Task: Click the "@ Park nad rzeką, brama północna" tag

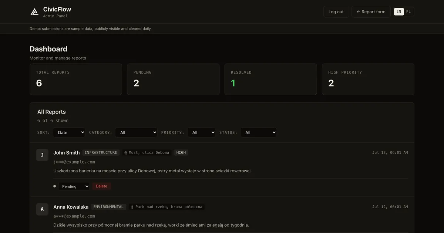Action: tap(166, 207)
